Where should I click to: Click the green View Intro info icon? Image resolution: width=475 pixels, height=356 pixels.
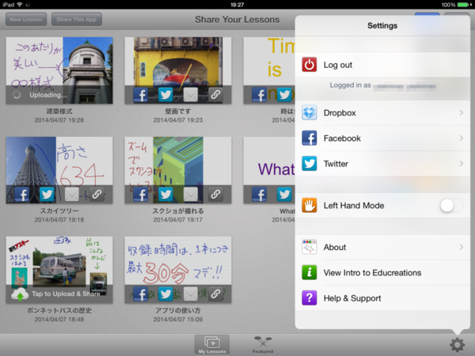pyautogui.click(x=309, y=272)
